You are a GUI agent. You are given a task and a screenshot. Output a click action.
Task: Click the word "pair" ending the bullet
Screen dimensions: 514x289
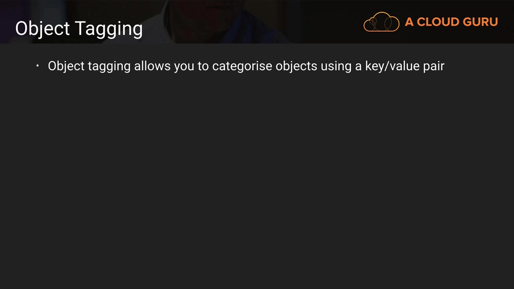434,66
